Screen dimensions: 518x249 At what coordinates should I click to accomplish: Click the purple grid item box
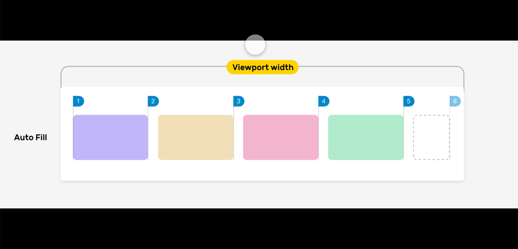[x=110, y=137]
